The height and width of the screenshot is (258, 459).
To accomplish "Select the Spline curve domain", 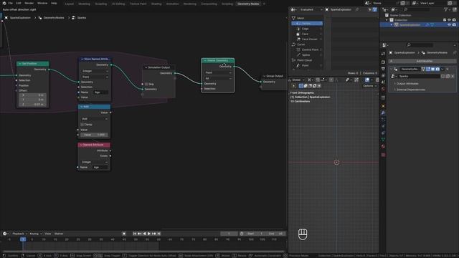I will coord(306,55).
